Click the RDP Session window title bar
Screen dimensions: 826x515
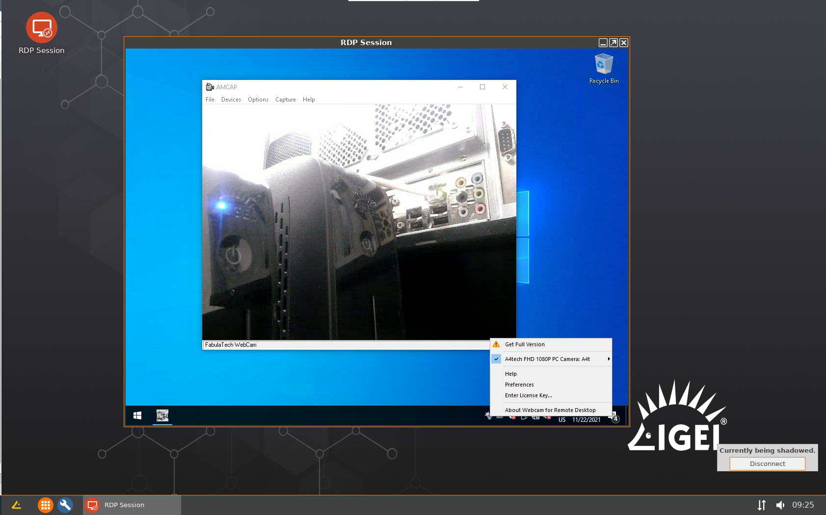366,43
